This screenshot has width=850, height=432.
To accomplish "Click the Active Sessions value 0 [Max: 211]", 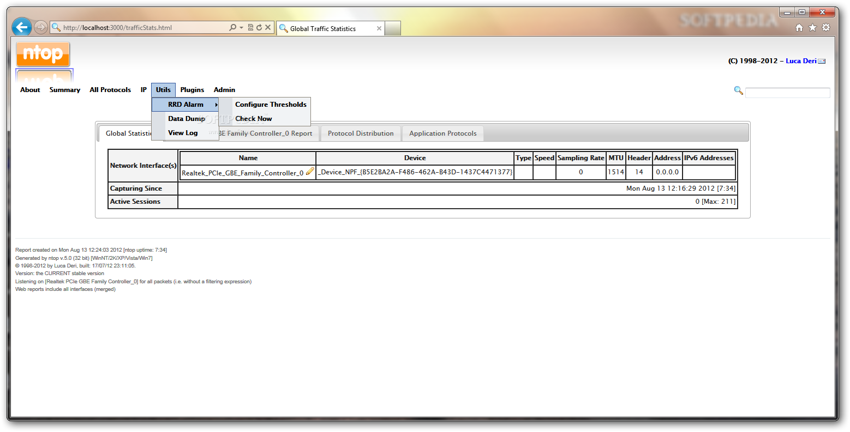I will pyautogui.click(x=715, y=202).
